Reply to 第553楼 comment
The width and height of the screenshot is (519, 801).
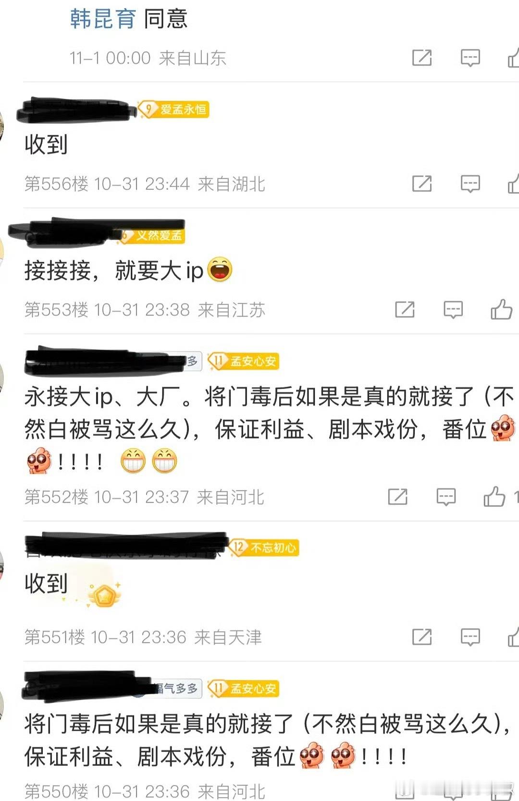[453, 310]
